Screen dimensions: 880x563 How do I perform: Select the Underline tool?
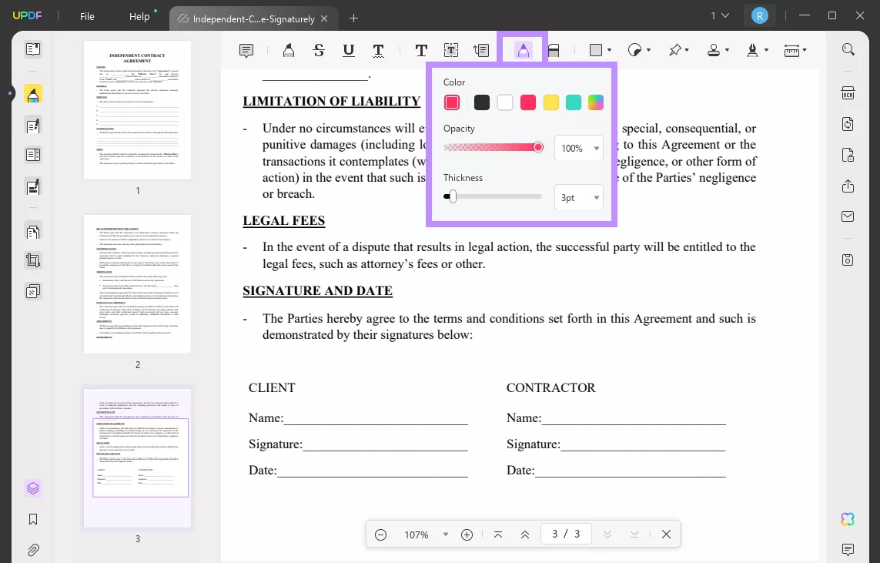coord(349,51)
